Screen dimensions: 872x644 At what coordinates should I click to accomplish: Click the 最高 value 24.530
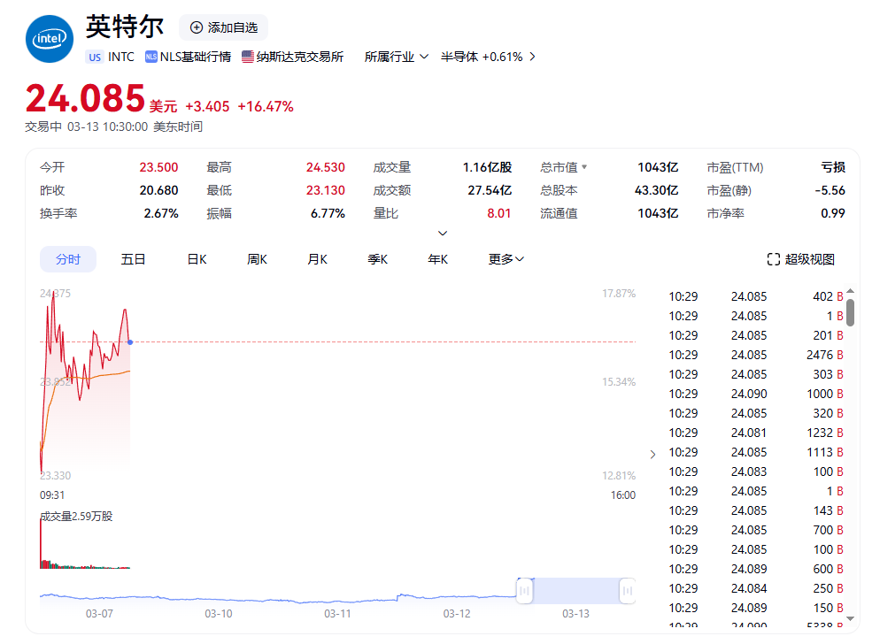325,167
